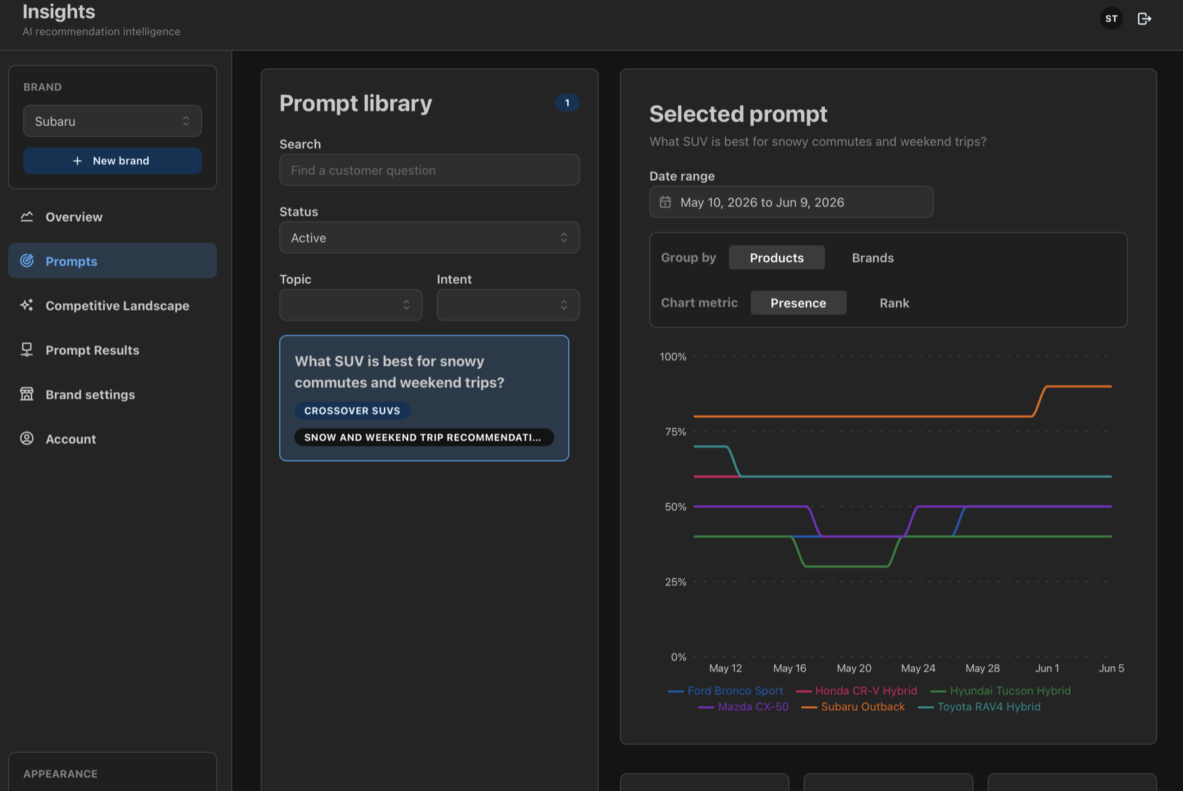Go to Account page

tap(112, 438)
